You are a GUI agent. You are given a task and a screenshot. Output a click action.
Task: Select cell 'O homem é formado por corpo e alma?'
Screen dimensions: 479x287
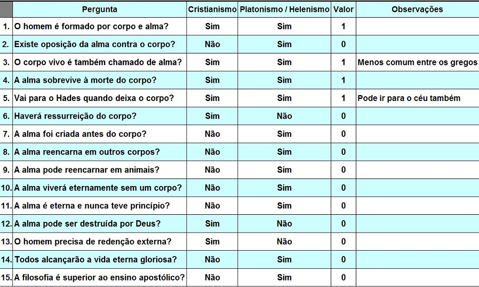[x=100, y=26]
